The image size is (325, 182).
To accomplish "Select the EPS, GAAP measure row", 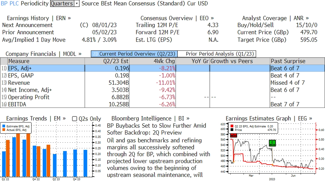I will [162, 75].
